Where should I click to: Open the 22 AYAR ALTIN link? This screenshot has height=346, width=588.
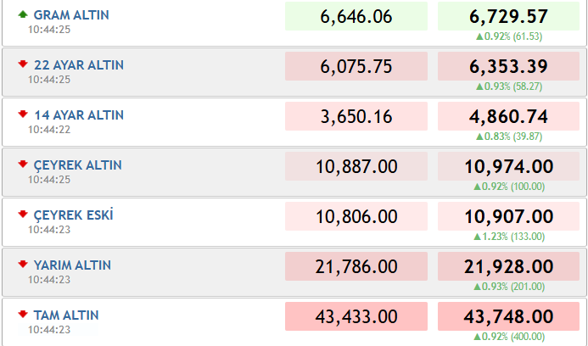(x=79, y=64)
